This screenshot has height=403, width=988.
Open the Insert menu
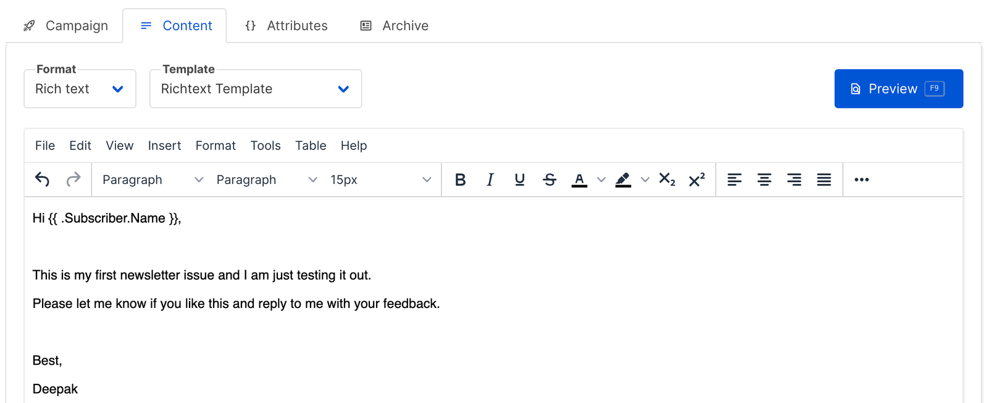164,146
